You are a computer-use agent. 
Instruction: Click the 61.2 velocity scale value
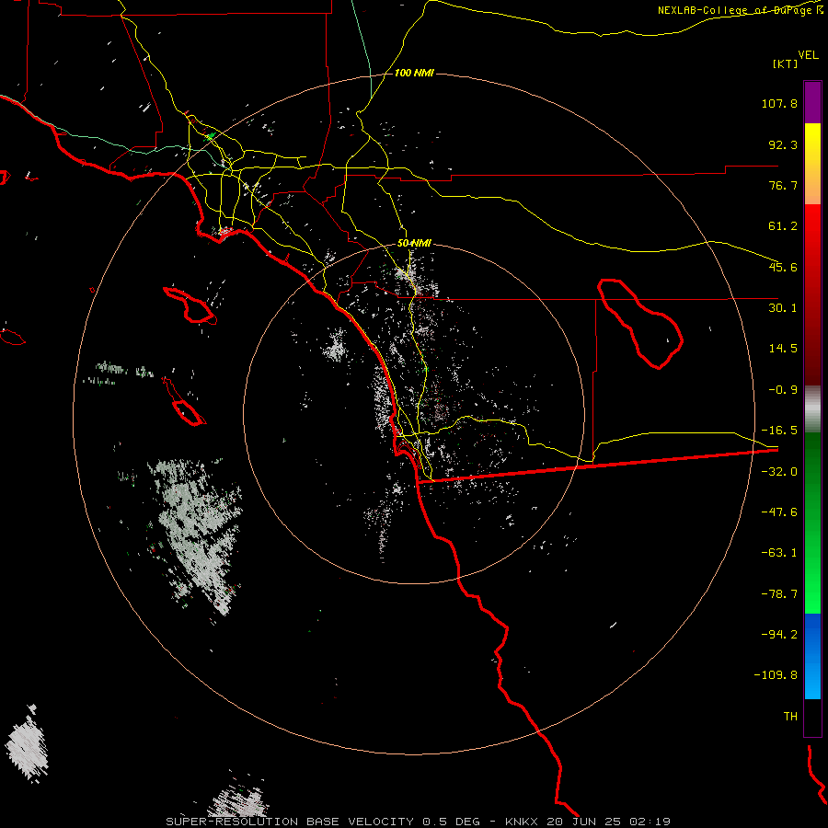(783, 226)
